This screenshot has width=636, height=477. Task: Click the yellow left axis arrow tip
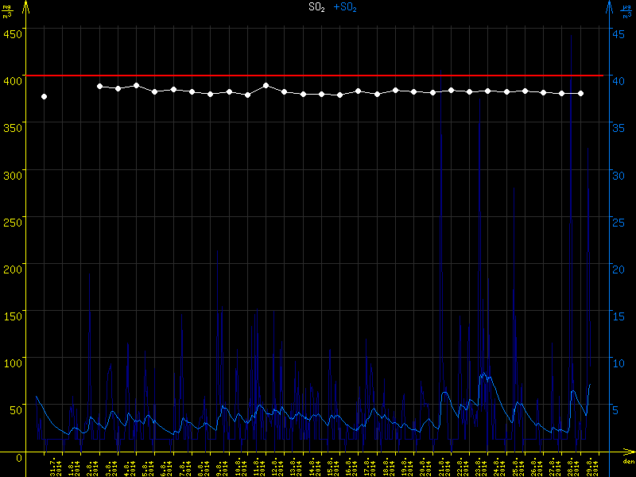(x=26, y=5)
